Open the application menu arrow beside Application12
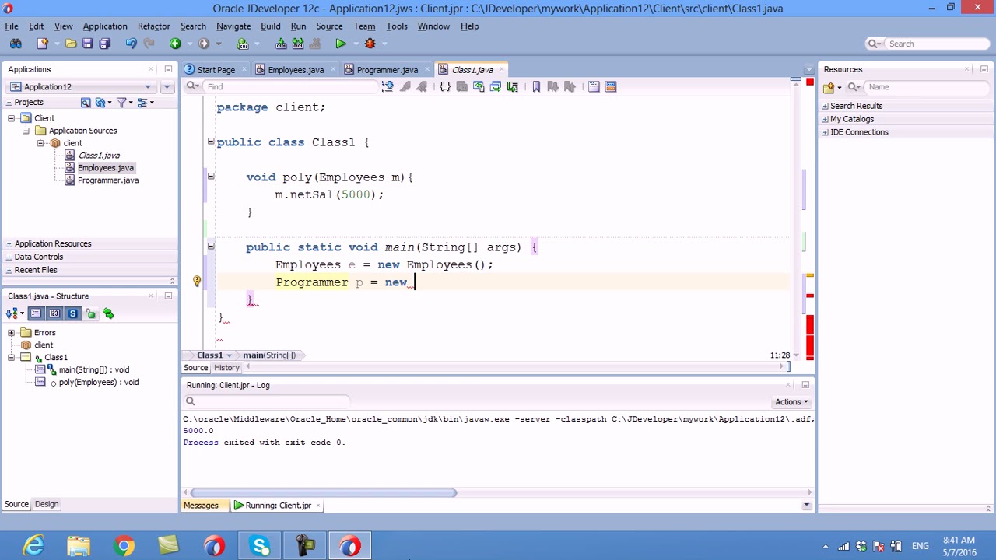 point(167,86)
